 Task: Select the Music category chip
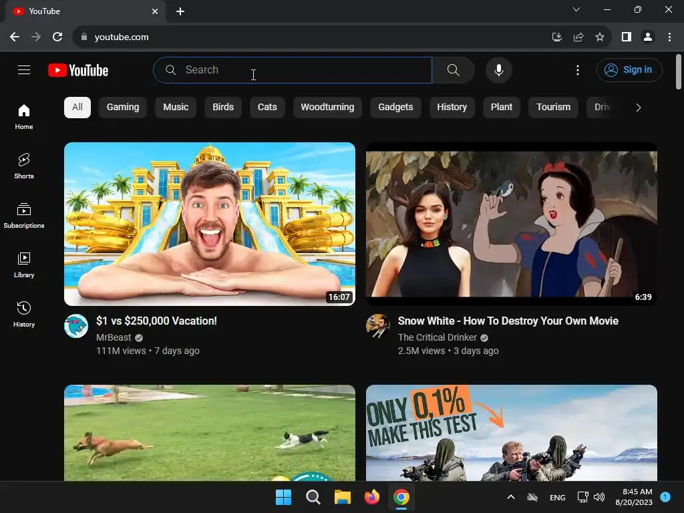pos(176,108)
